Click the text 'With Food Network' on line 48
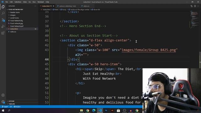Screen dimensions: 201x113 coord(99,78)
